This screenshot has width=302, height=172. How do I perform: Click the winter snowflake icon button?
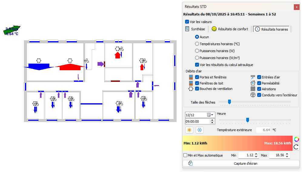click(x=200, y=130)
